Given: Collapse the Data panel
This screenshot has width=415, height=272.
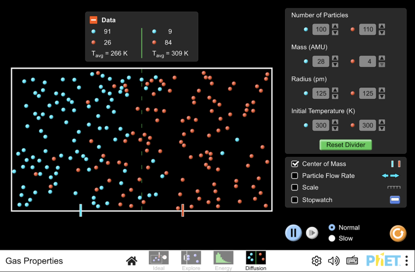Looking at the screenshot, I should coord(94,20).
